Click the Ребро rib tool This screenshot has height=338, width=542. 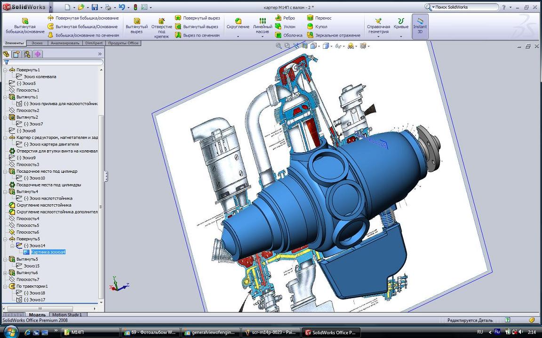(x=285, y=18)
